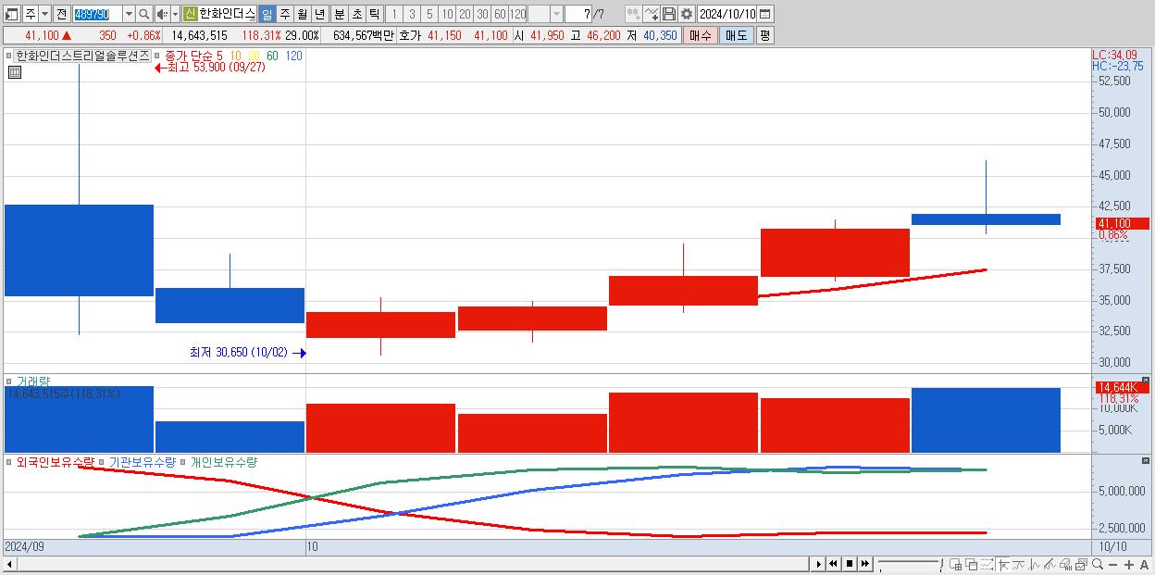Toggle the 평 button beside 매도
The image size is (1155, 575).
764,35
